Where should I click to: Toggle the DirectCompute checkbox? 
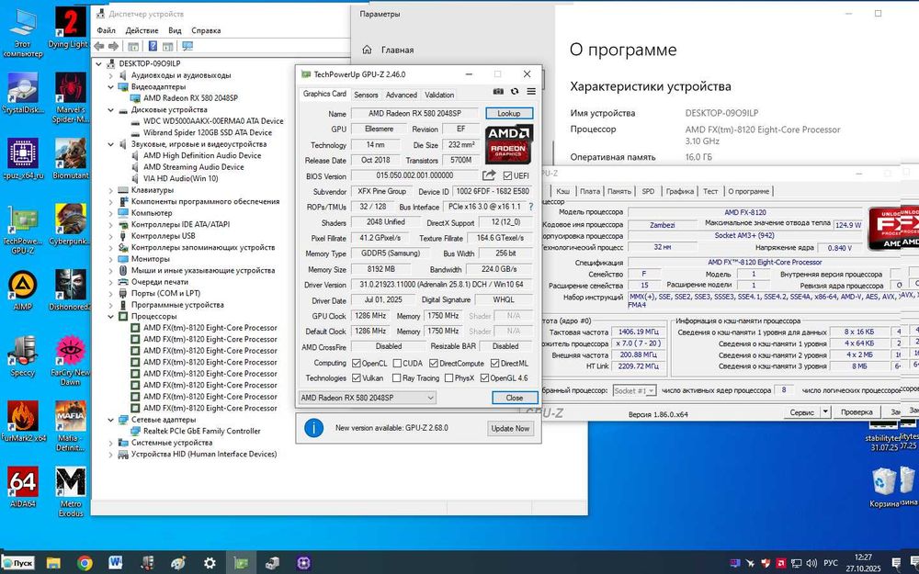coord(433,363)
